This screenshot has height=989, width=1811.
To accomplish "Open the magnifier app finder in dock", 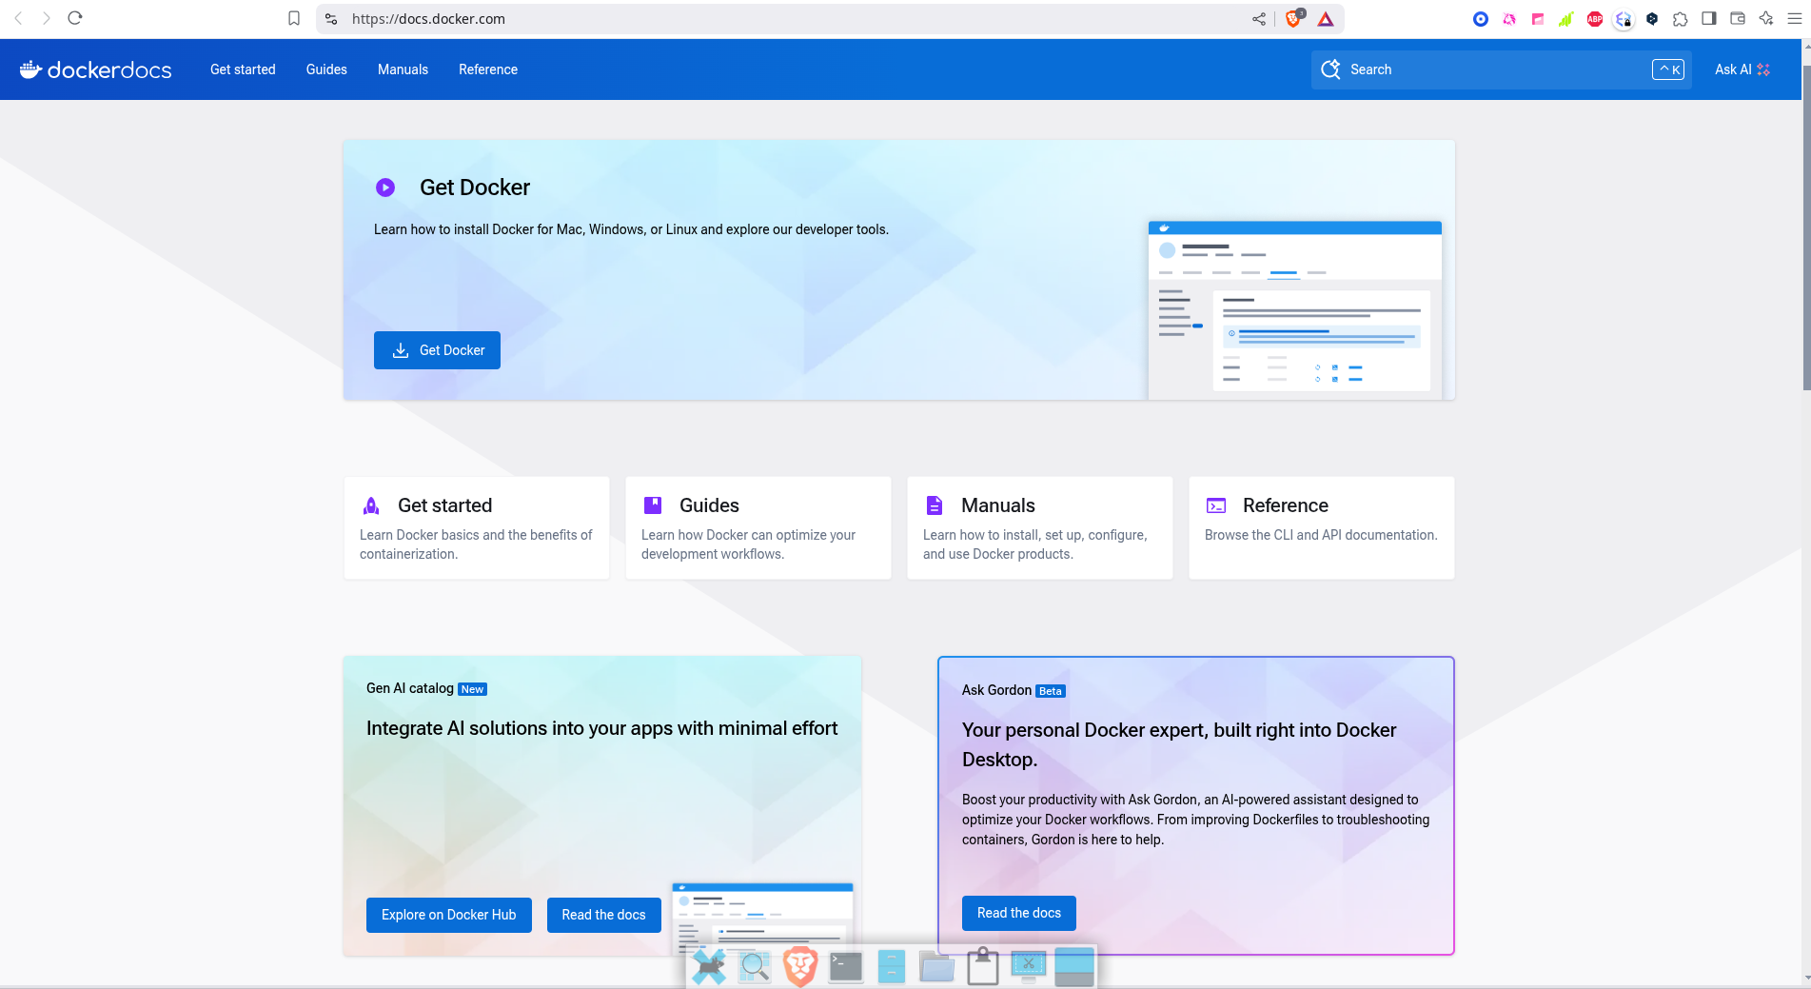I will coord(755,967).
